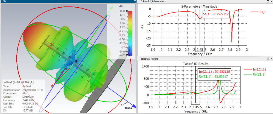
Task: Click the Phi axis label in 3D view
Action: [x=65, y=68]
